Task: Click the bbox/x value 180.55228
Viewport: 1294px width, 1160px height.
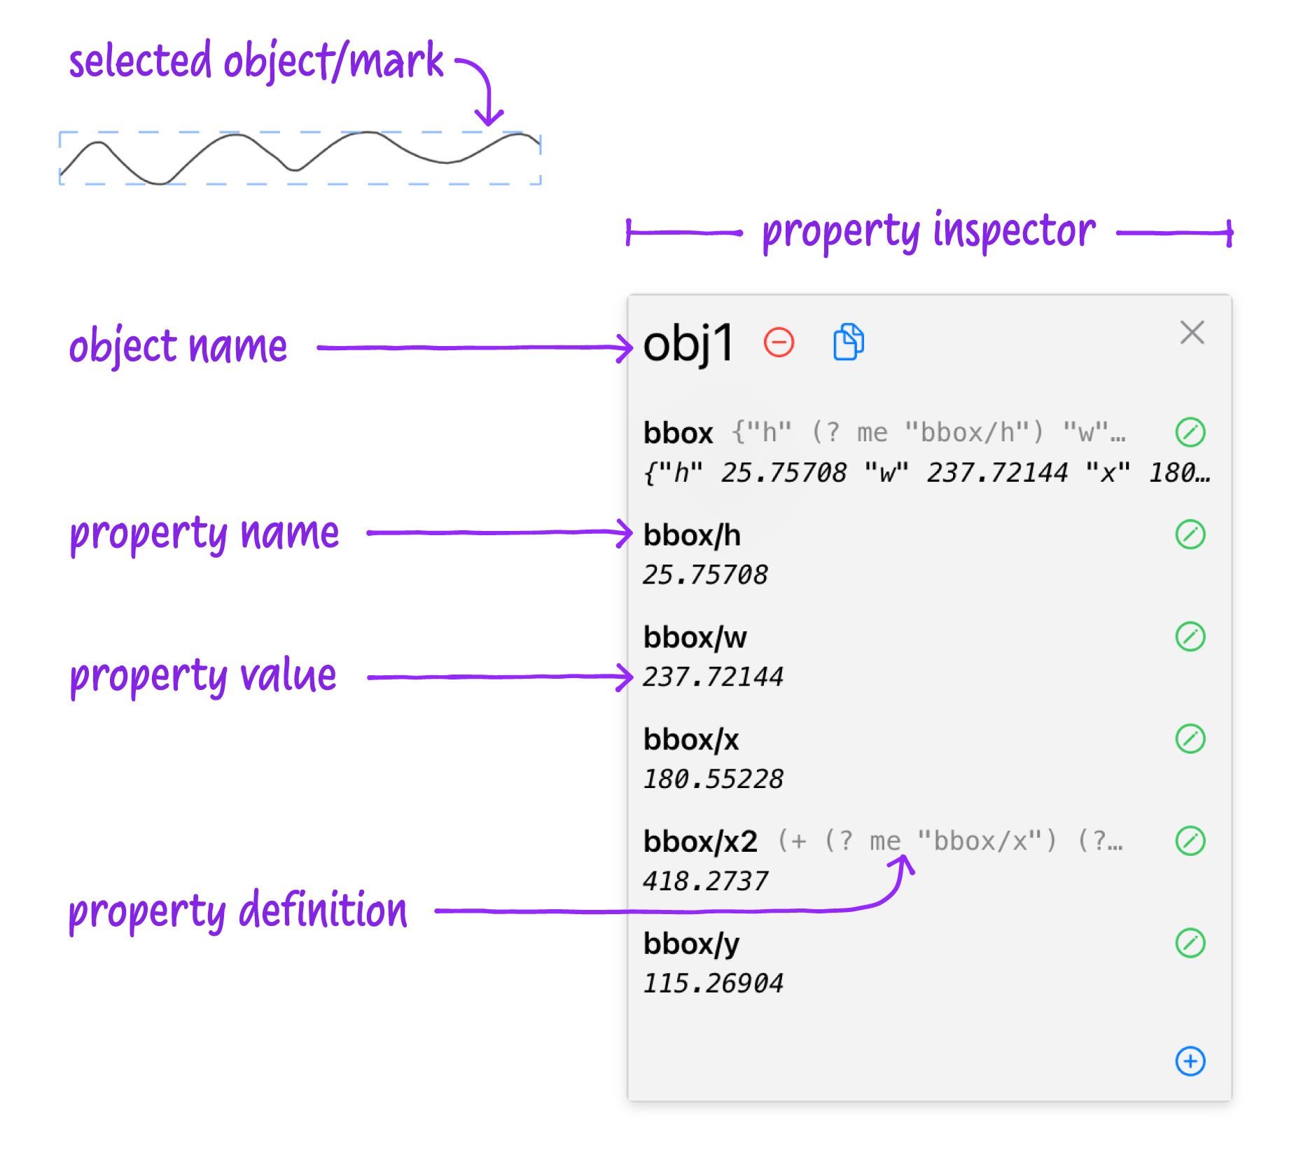Action: 713,780
